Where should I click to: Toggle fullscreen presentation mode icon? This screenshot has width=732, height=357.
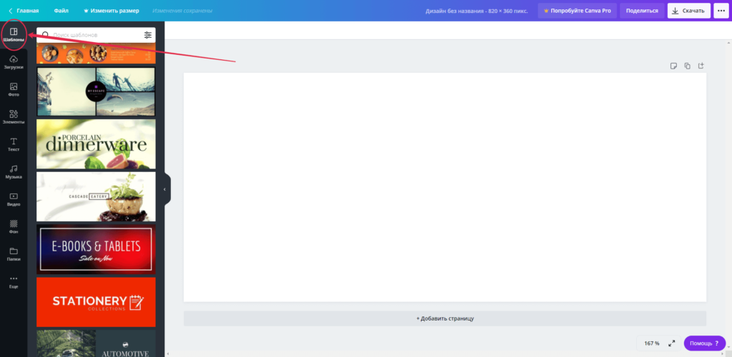tap(671, 343)
